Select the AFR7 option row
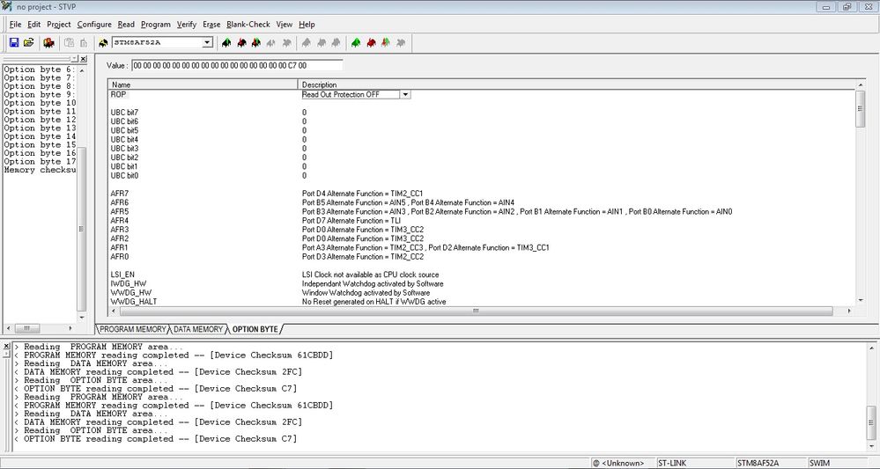 click(120, 194)
